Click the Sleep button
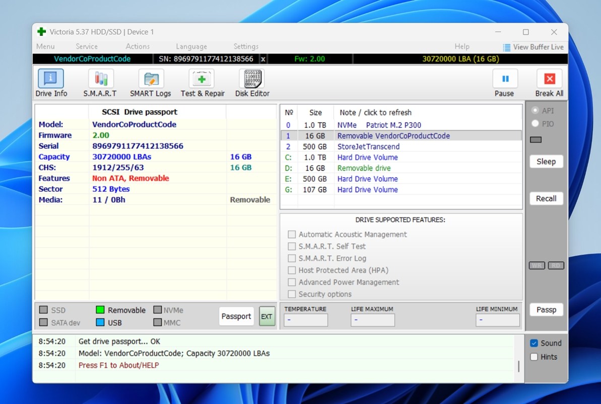 [x=546, y=161]
